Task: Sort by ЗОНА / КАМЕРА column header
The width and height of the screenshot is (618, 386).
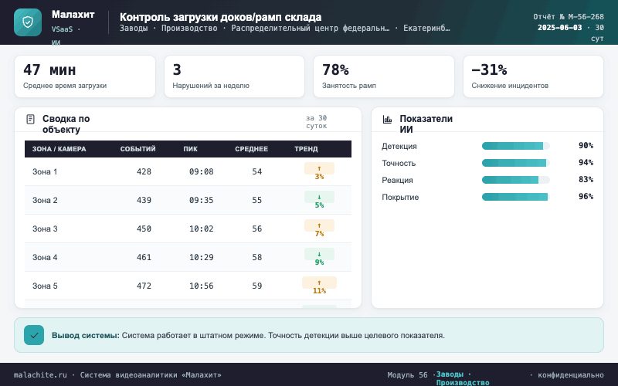Action: 59,149
